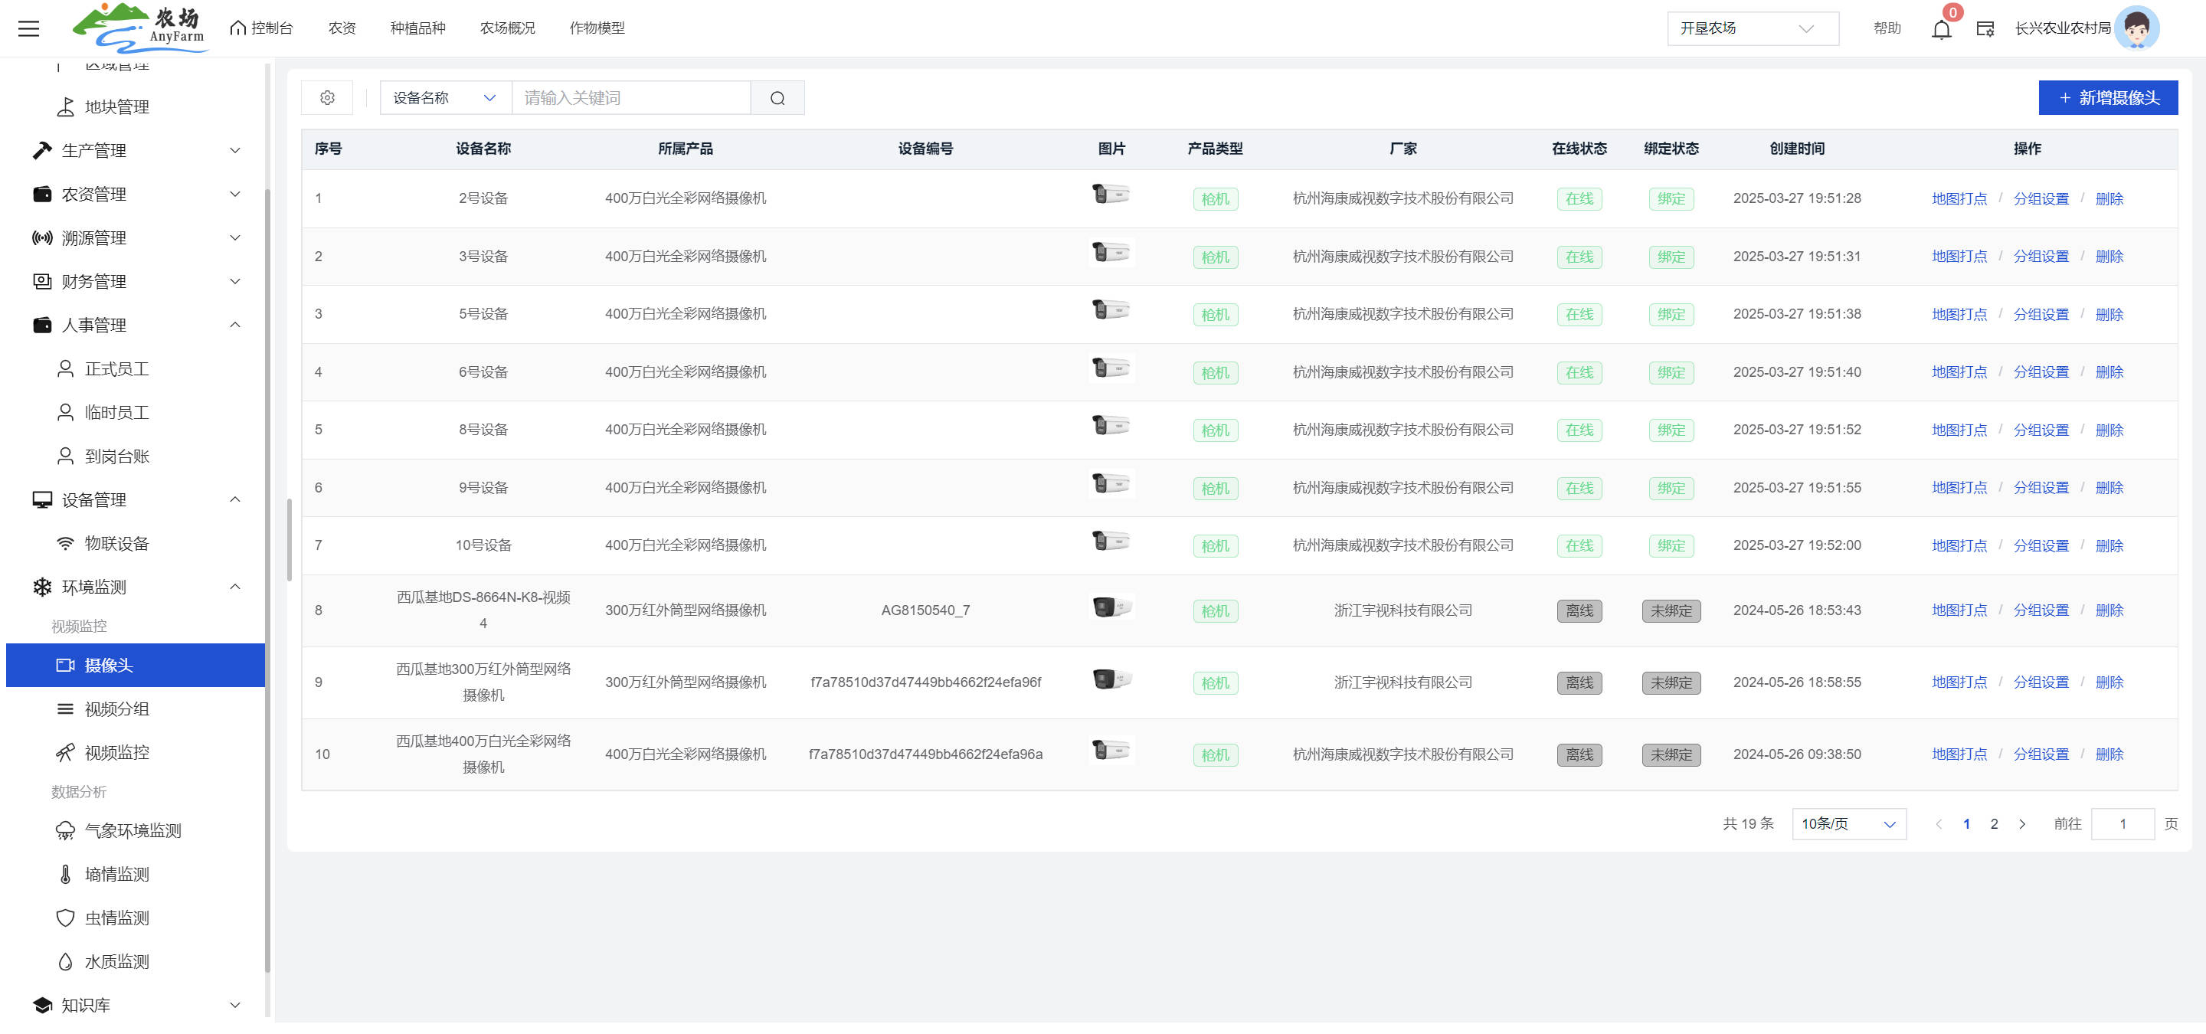Open the 设备名称 search field dropdown
This screenshot has width=2206, height=1034.
click(444, 97)
